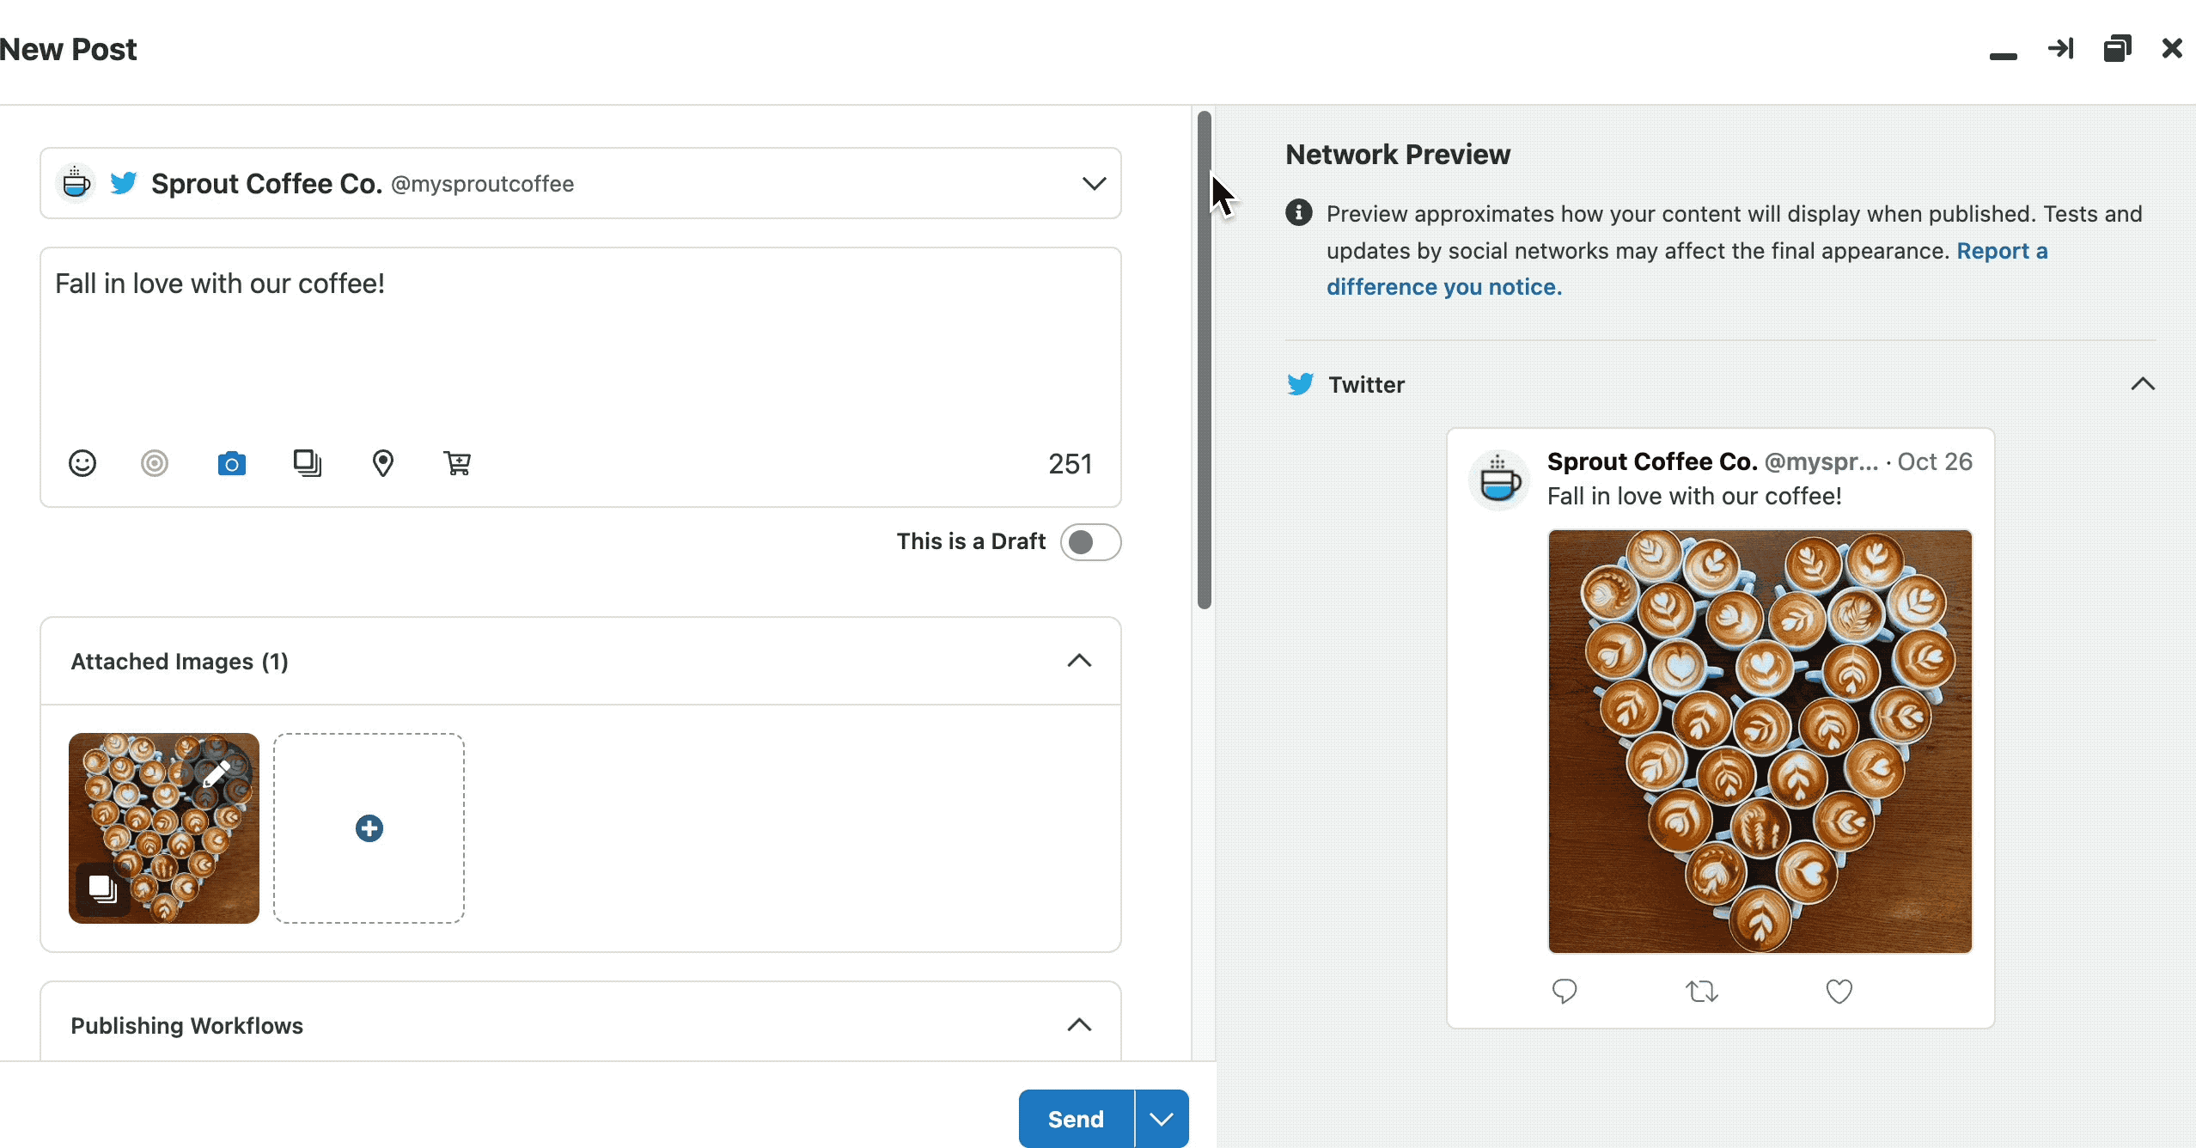The width and height of the screenshot is (2196, 1148).
Task: Click the camera upload media icon
Action: click(231, 463)
